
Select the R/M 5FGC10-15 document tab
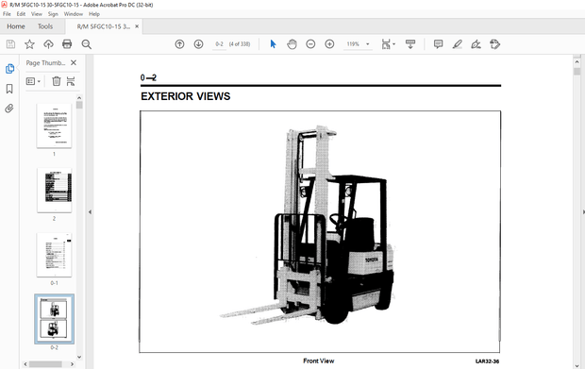(x=104, y=26)
